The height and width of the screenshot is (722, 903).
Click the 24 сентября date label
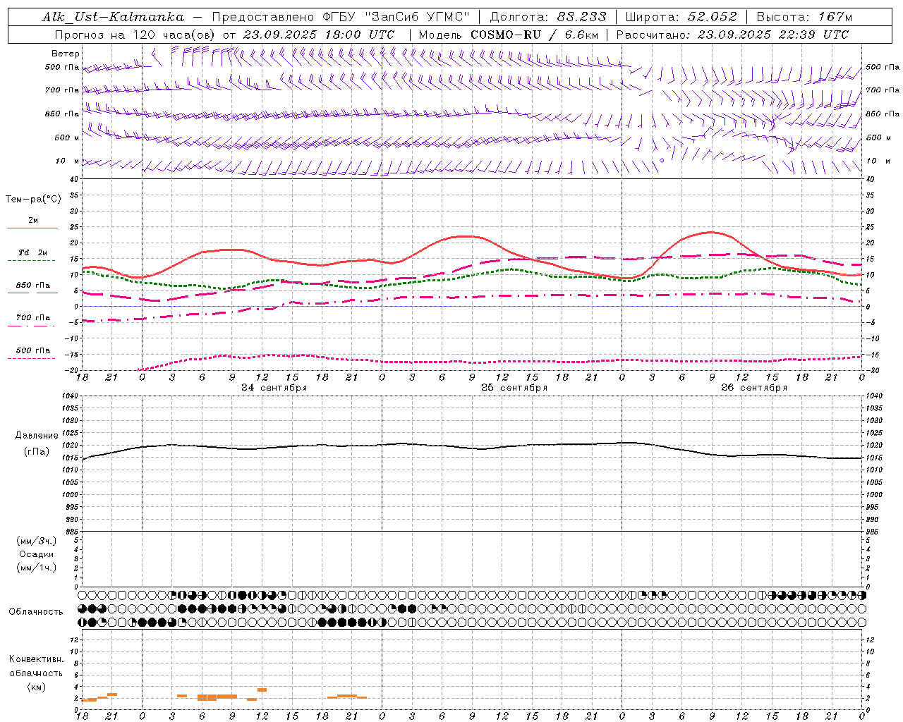pos(274,388)
